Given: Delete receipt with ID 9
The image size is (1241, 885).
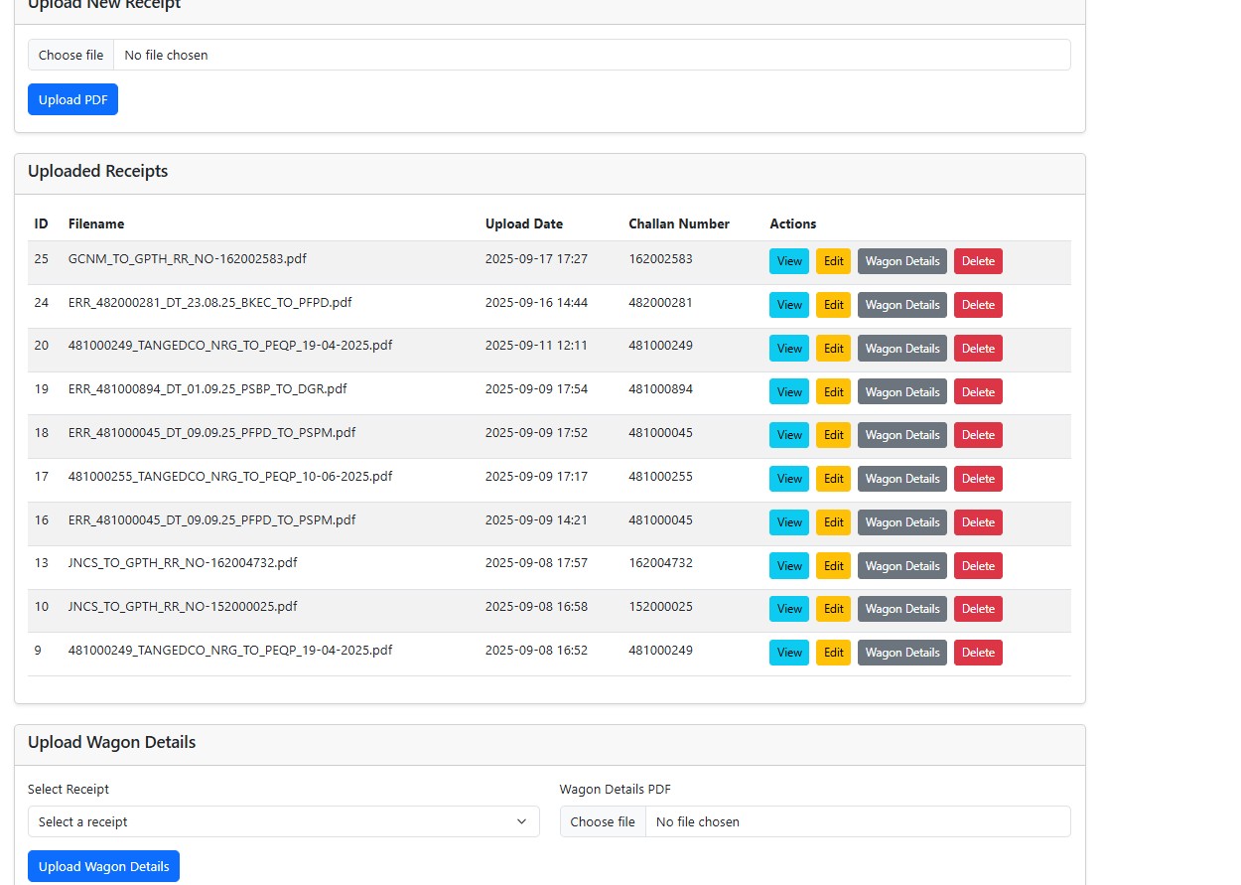Looking at the screenshot, I should (977, 653).
